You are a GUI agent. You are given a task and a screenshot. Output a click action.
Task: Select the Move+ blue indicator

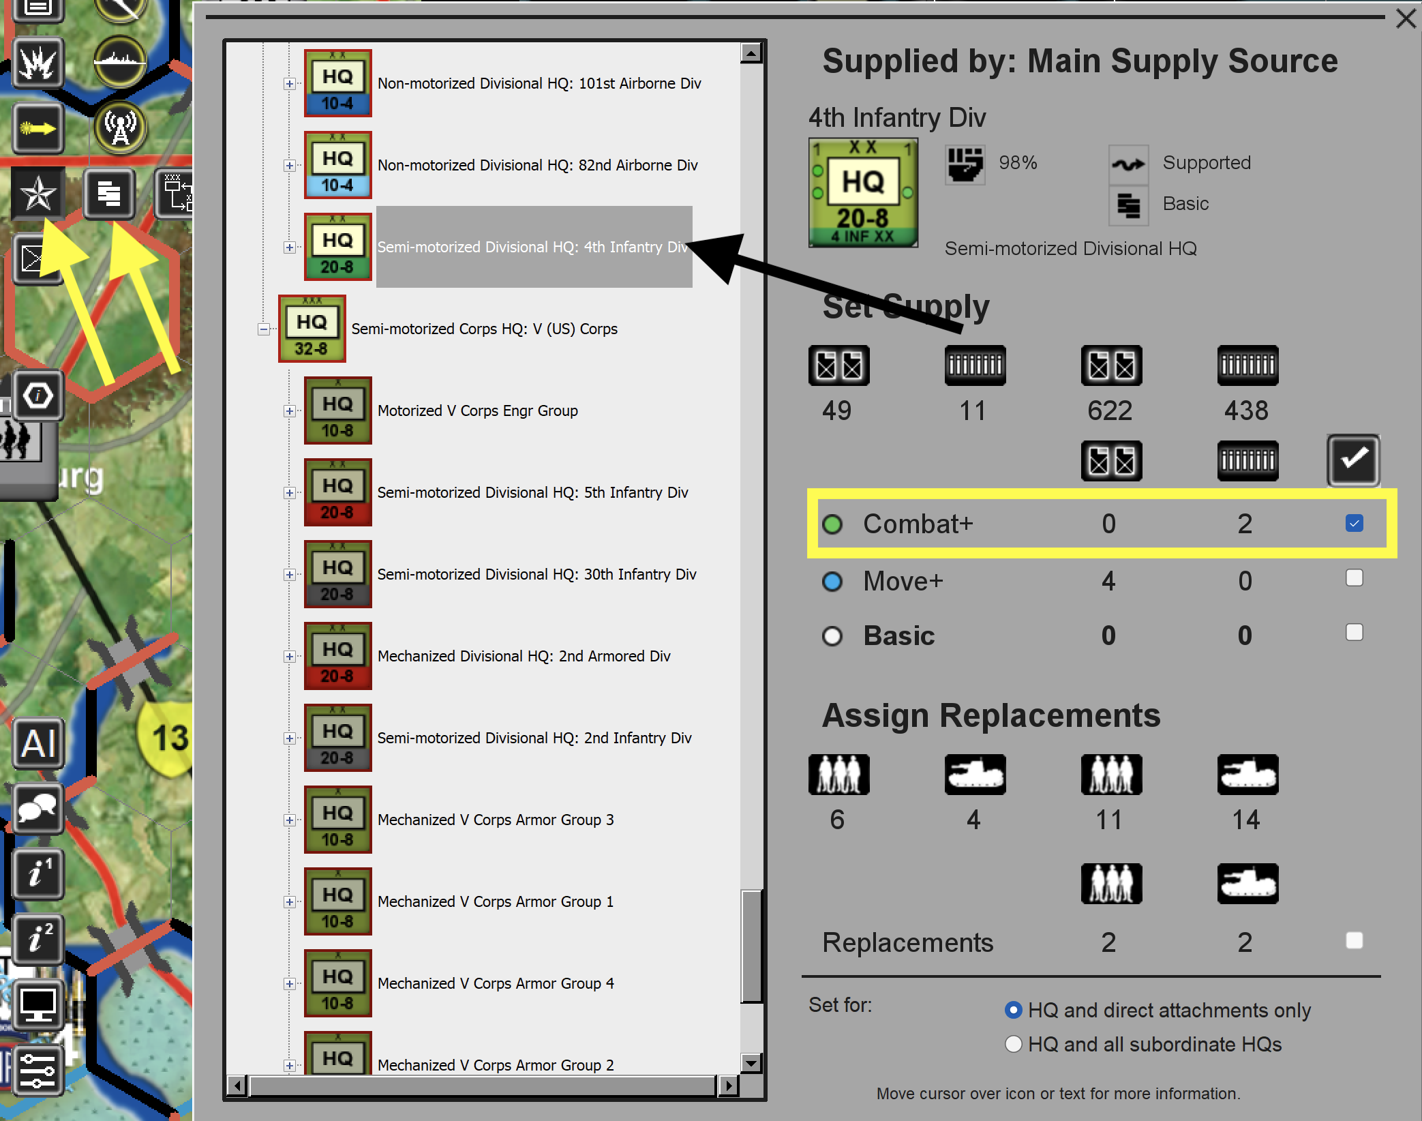point(832,582)
